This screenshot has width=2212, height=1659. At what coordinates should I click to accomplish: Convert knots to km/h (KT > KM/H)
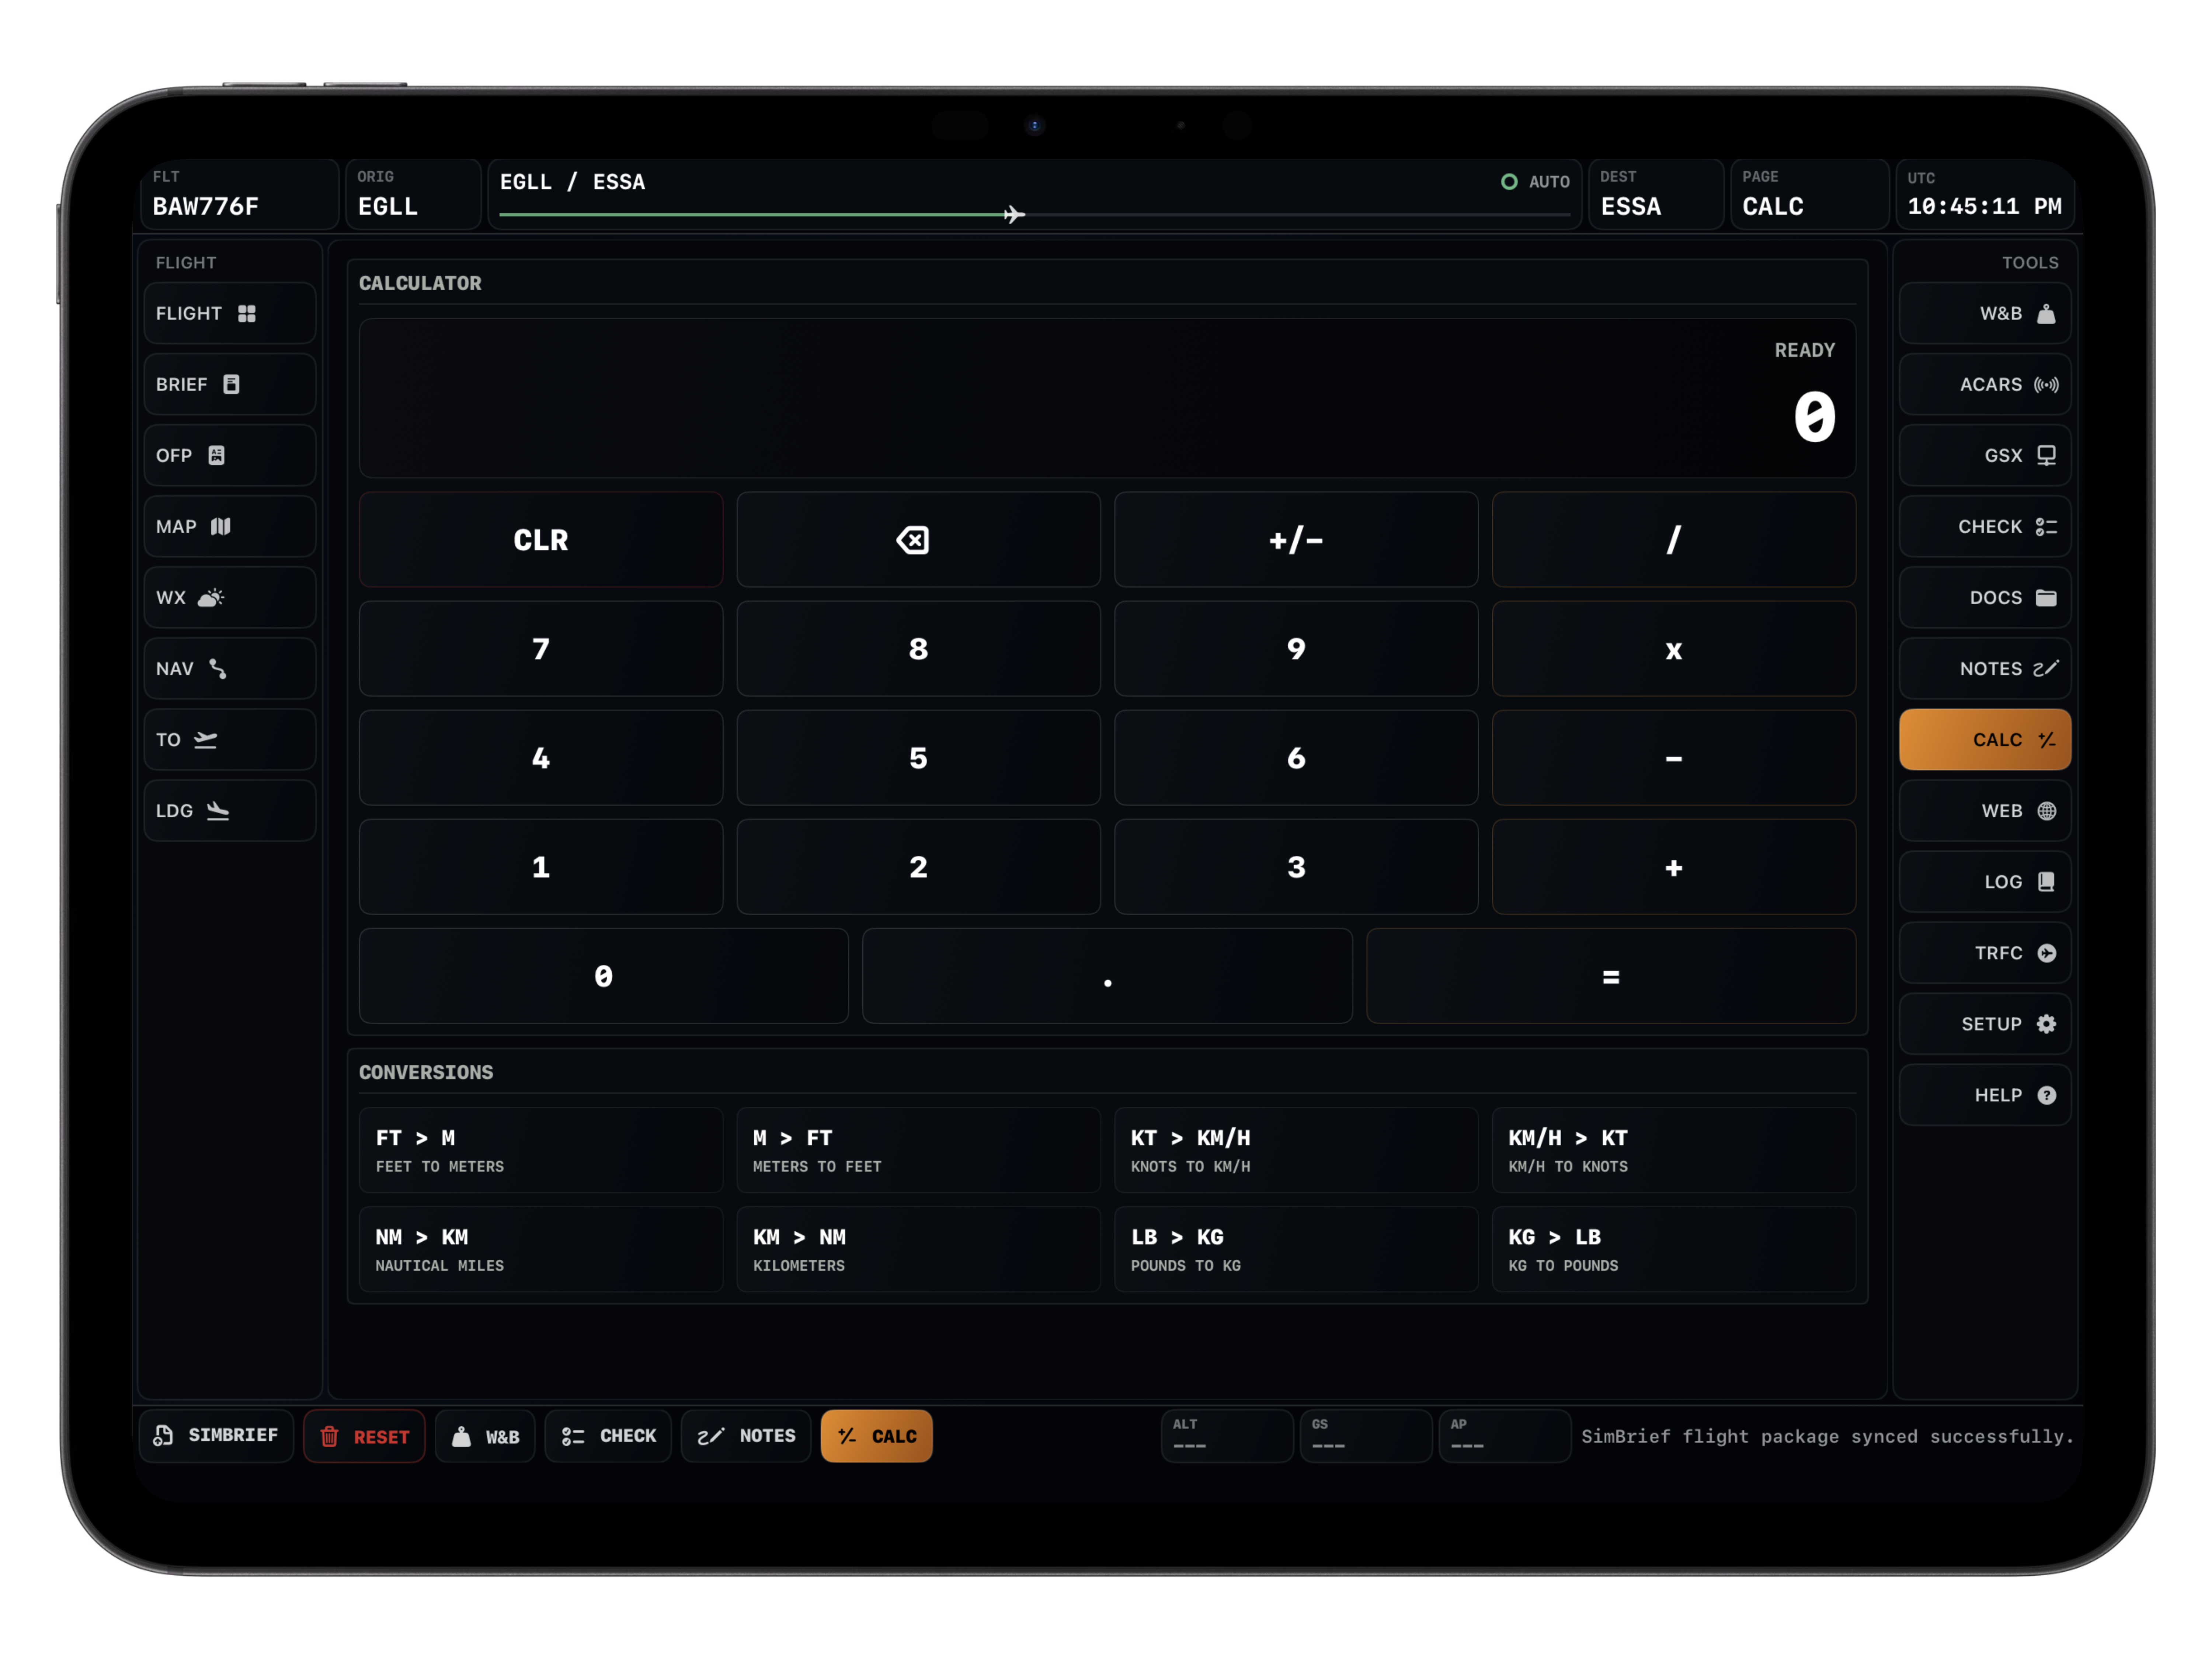point(1296,1150)
